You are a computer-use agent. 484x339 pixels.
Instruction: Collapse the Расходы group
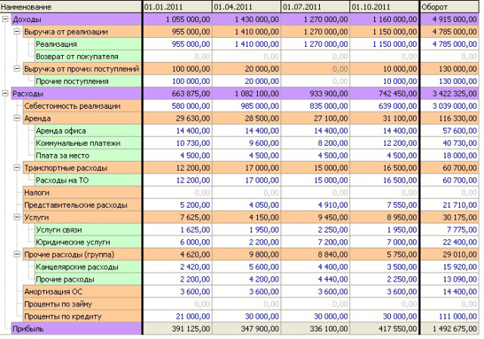[5, 94]
